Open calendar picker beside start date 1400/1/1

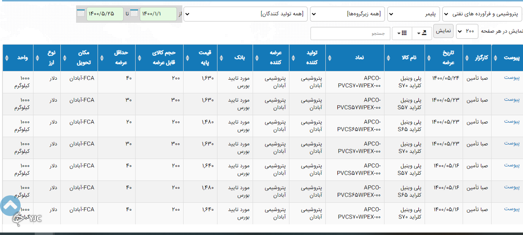point(134,14)
